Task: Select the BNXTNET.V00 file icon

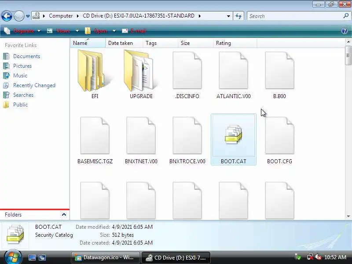Action: (141, 136)
